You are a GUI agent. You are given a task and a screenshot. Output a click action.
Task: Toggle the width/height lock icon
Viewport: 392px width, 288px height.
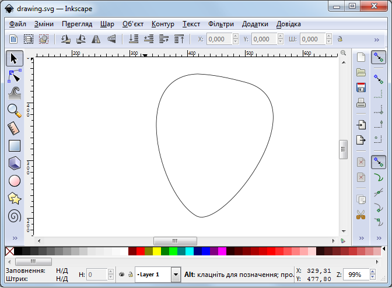pos(339,39)
